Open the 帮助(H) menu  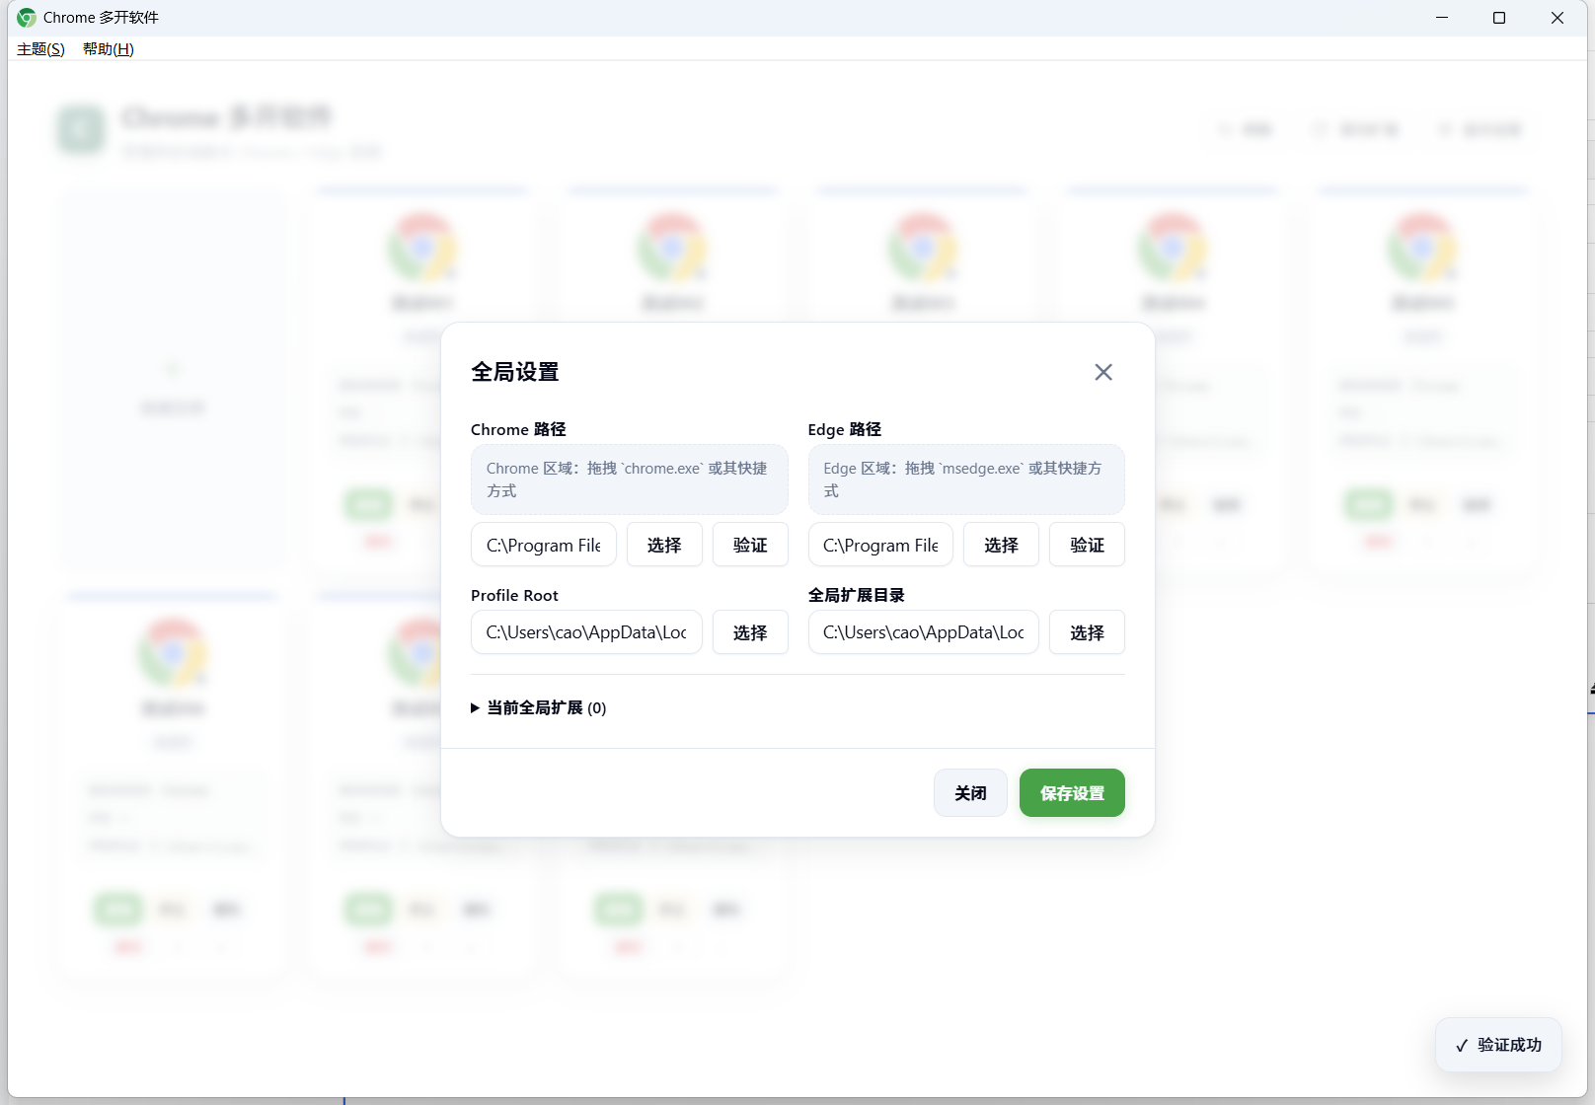(107, 48)
